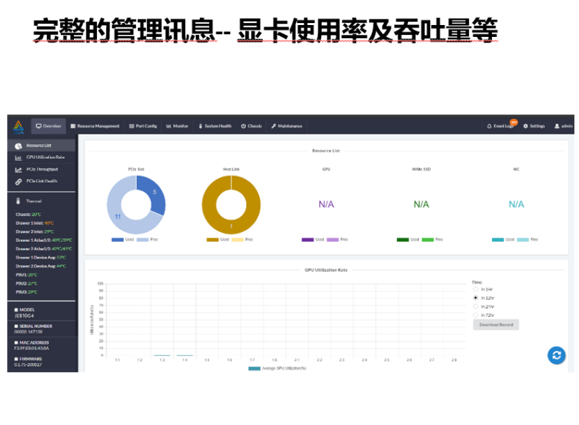Screen dimensions: 579x425
Task: Open the Chassis tab
Action: click(x=252, y=126)
